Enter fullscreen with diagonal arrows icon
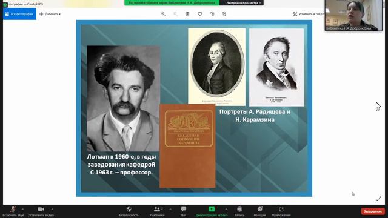This screenshot has height=218, width=388. [379, 199]
